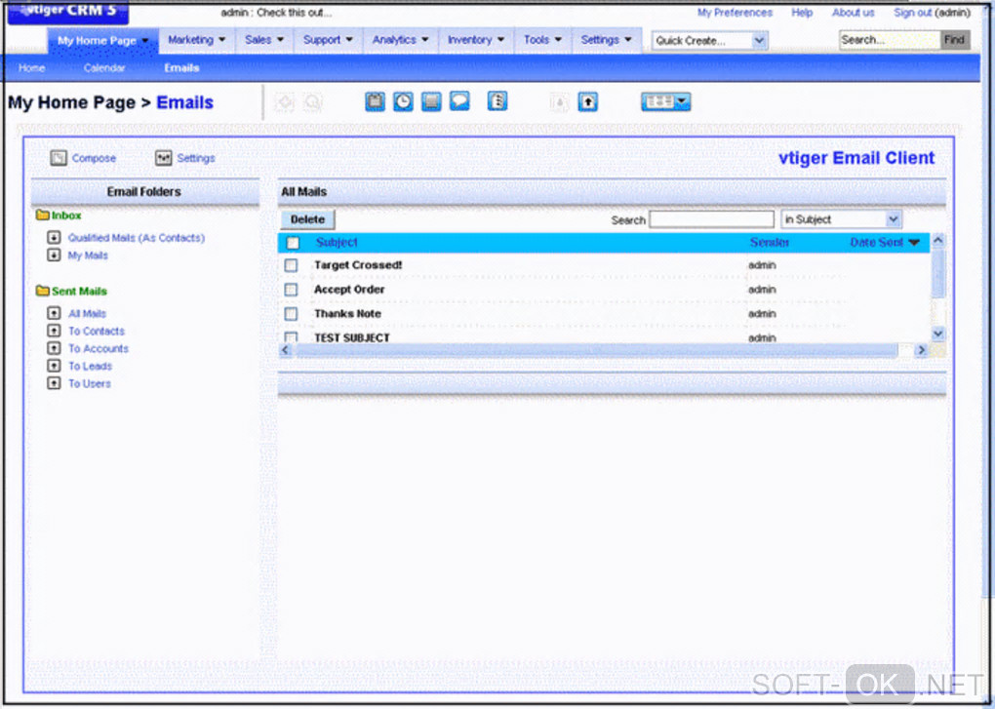Image resolution: width=995 pixels, height=709 pixels.
Task: Open the 'in Subject' search dropdown
Action: click(x=842, y=219)
